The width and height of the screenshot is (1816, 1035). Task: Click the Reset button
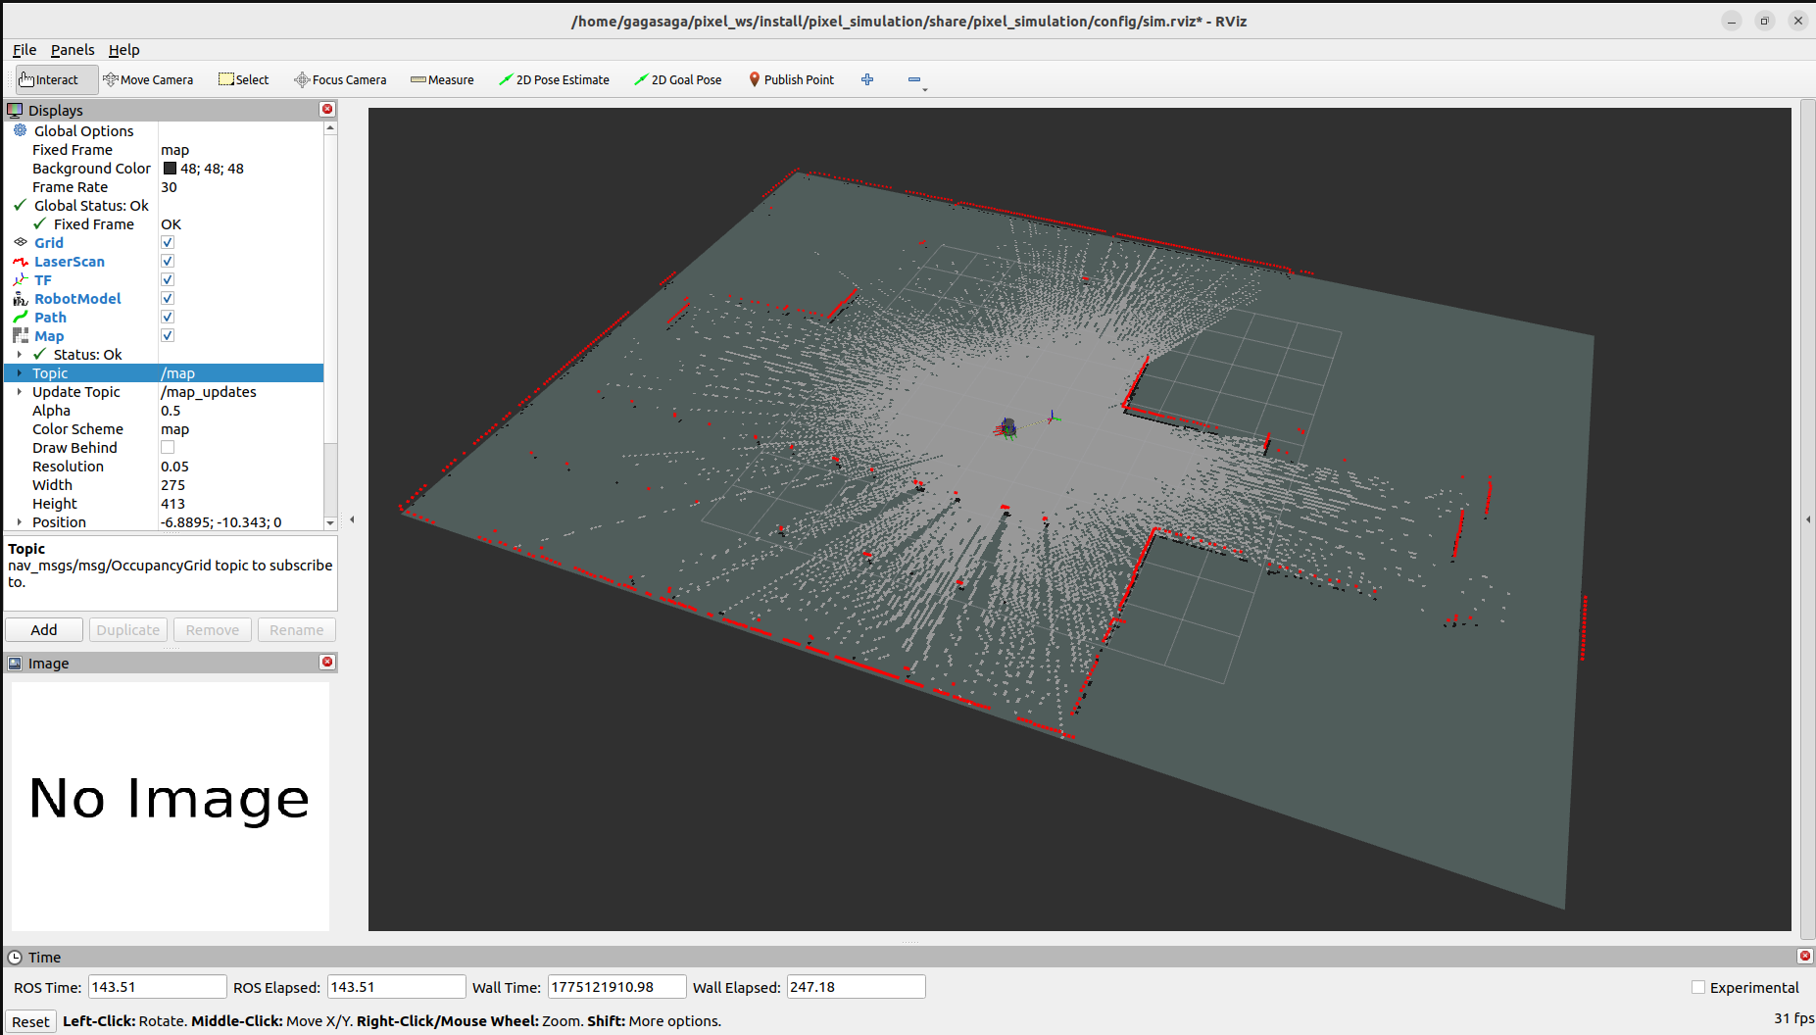pyautogui.click(x=30, y=1021)
